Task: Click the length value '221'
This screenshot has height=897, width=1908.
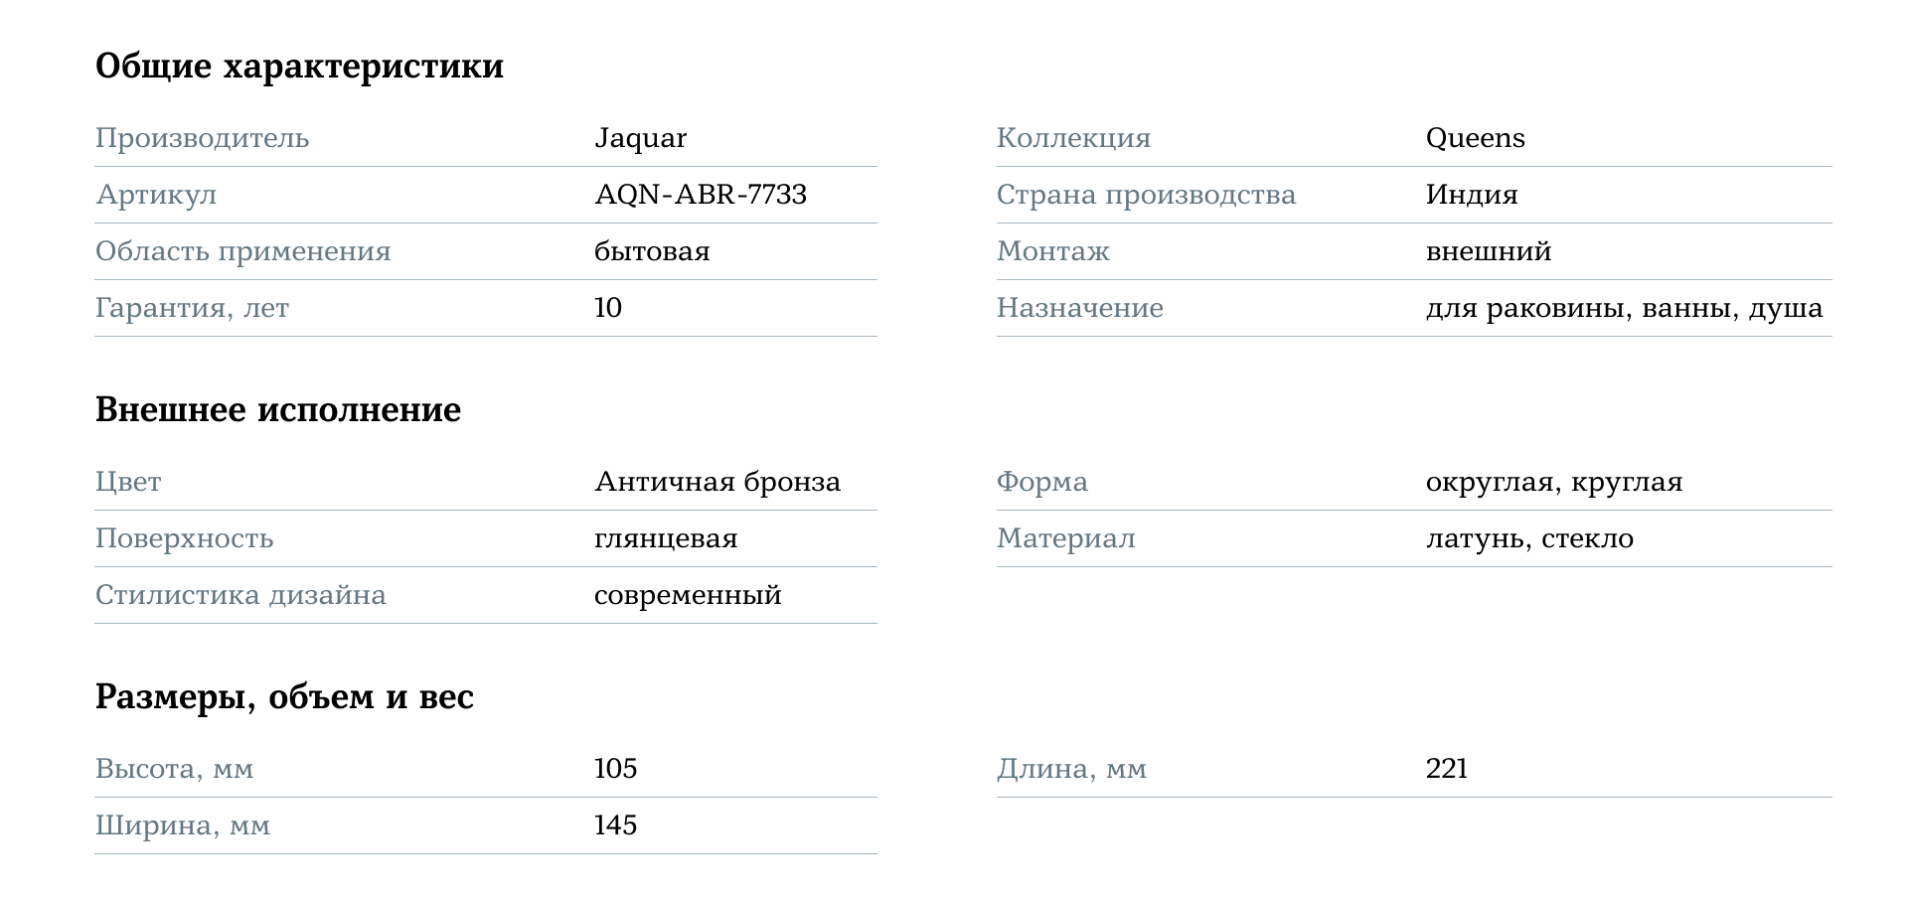Action: [x=1447, y=769]
